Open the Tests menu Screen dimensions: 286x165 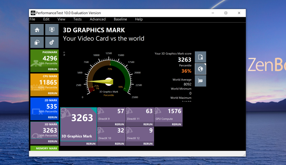(77, 19)
